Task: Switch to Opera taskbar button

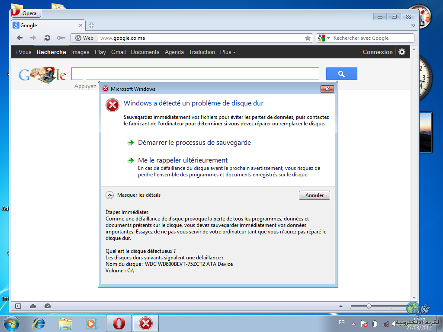Action: [x=119, y=323]
